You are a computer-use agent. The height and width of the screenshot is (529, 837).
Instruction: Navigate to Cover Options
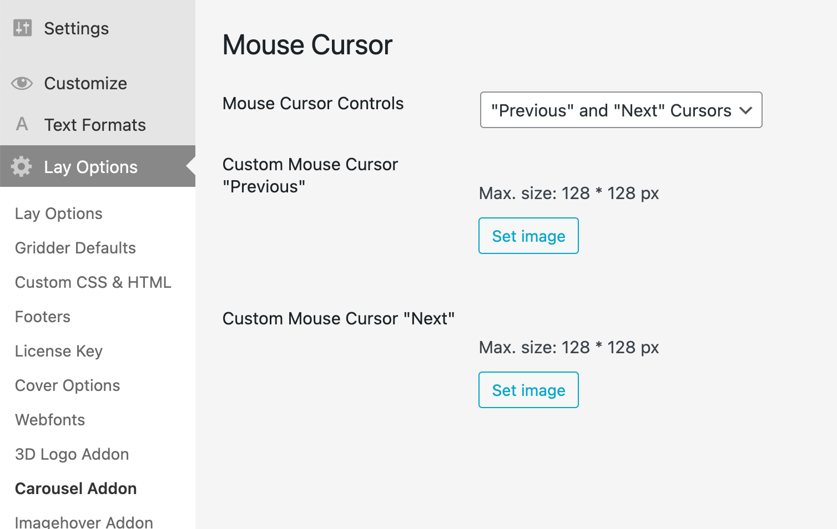68,386
